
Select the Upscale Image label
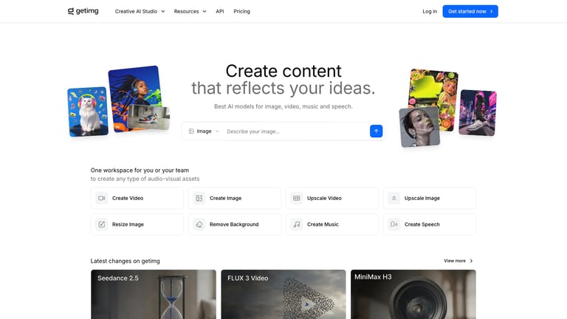tap(422, 198)
